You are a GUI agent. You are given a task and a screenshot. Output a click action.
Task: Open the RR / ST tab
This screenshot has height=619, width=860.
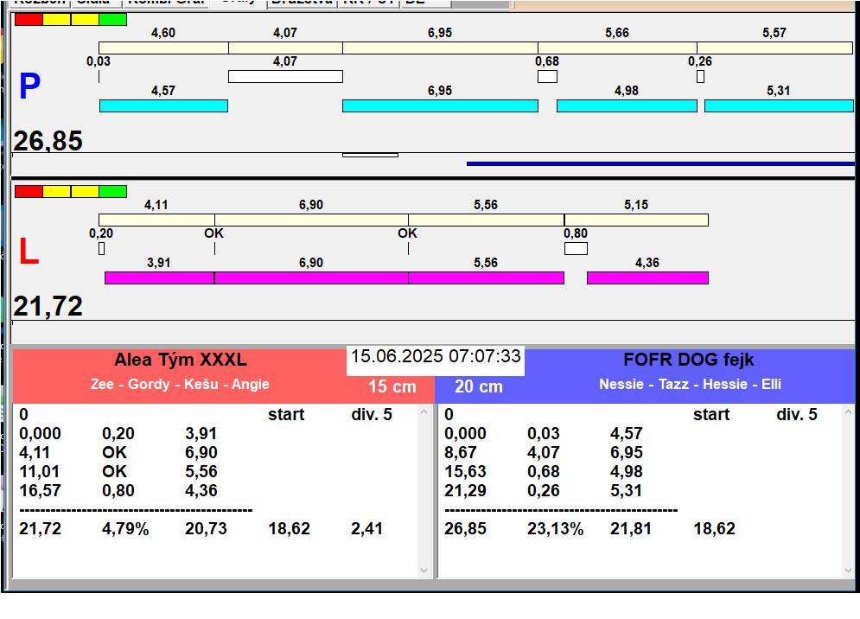[367, 3]
